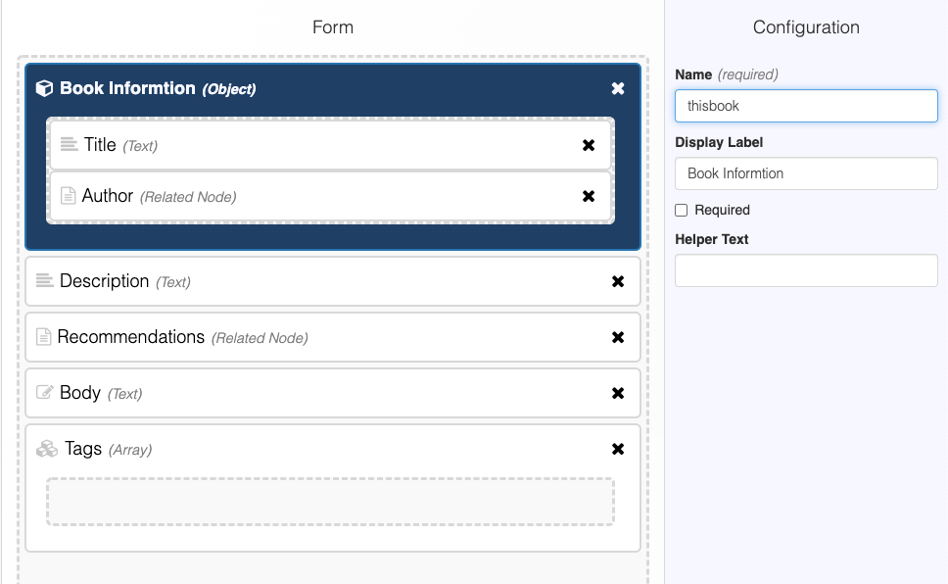
Task: Click the empty drop zone inside Tags
Action: [x=330, y=502]
